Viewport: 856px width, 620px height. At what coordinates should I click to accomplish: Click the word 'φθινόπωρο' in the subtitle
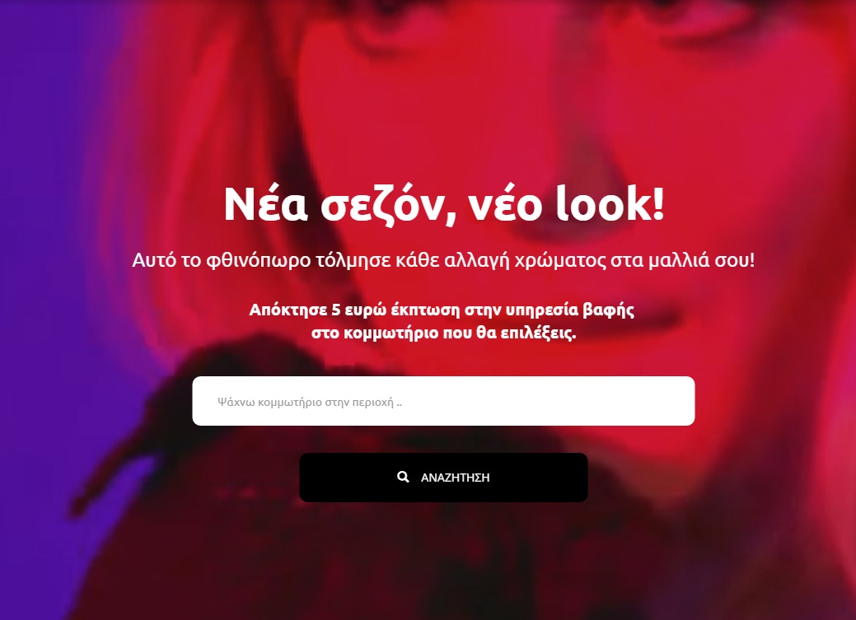tap(258, 260)
